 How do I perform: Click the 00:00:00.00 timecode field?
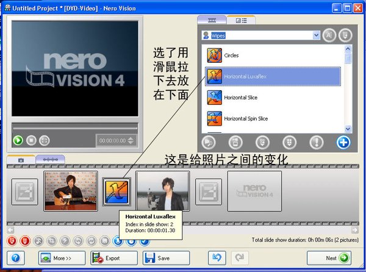pos(112,141)
